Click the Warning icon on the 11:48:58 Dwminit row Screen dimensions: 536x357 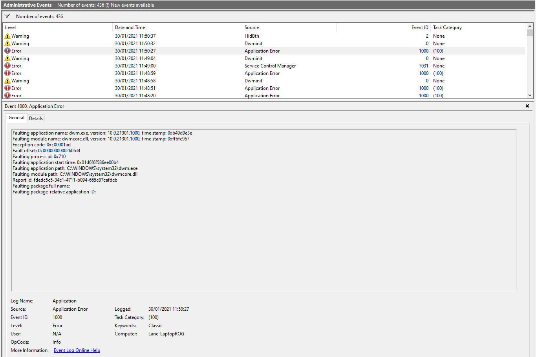tap(7, 80)
